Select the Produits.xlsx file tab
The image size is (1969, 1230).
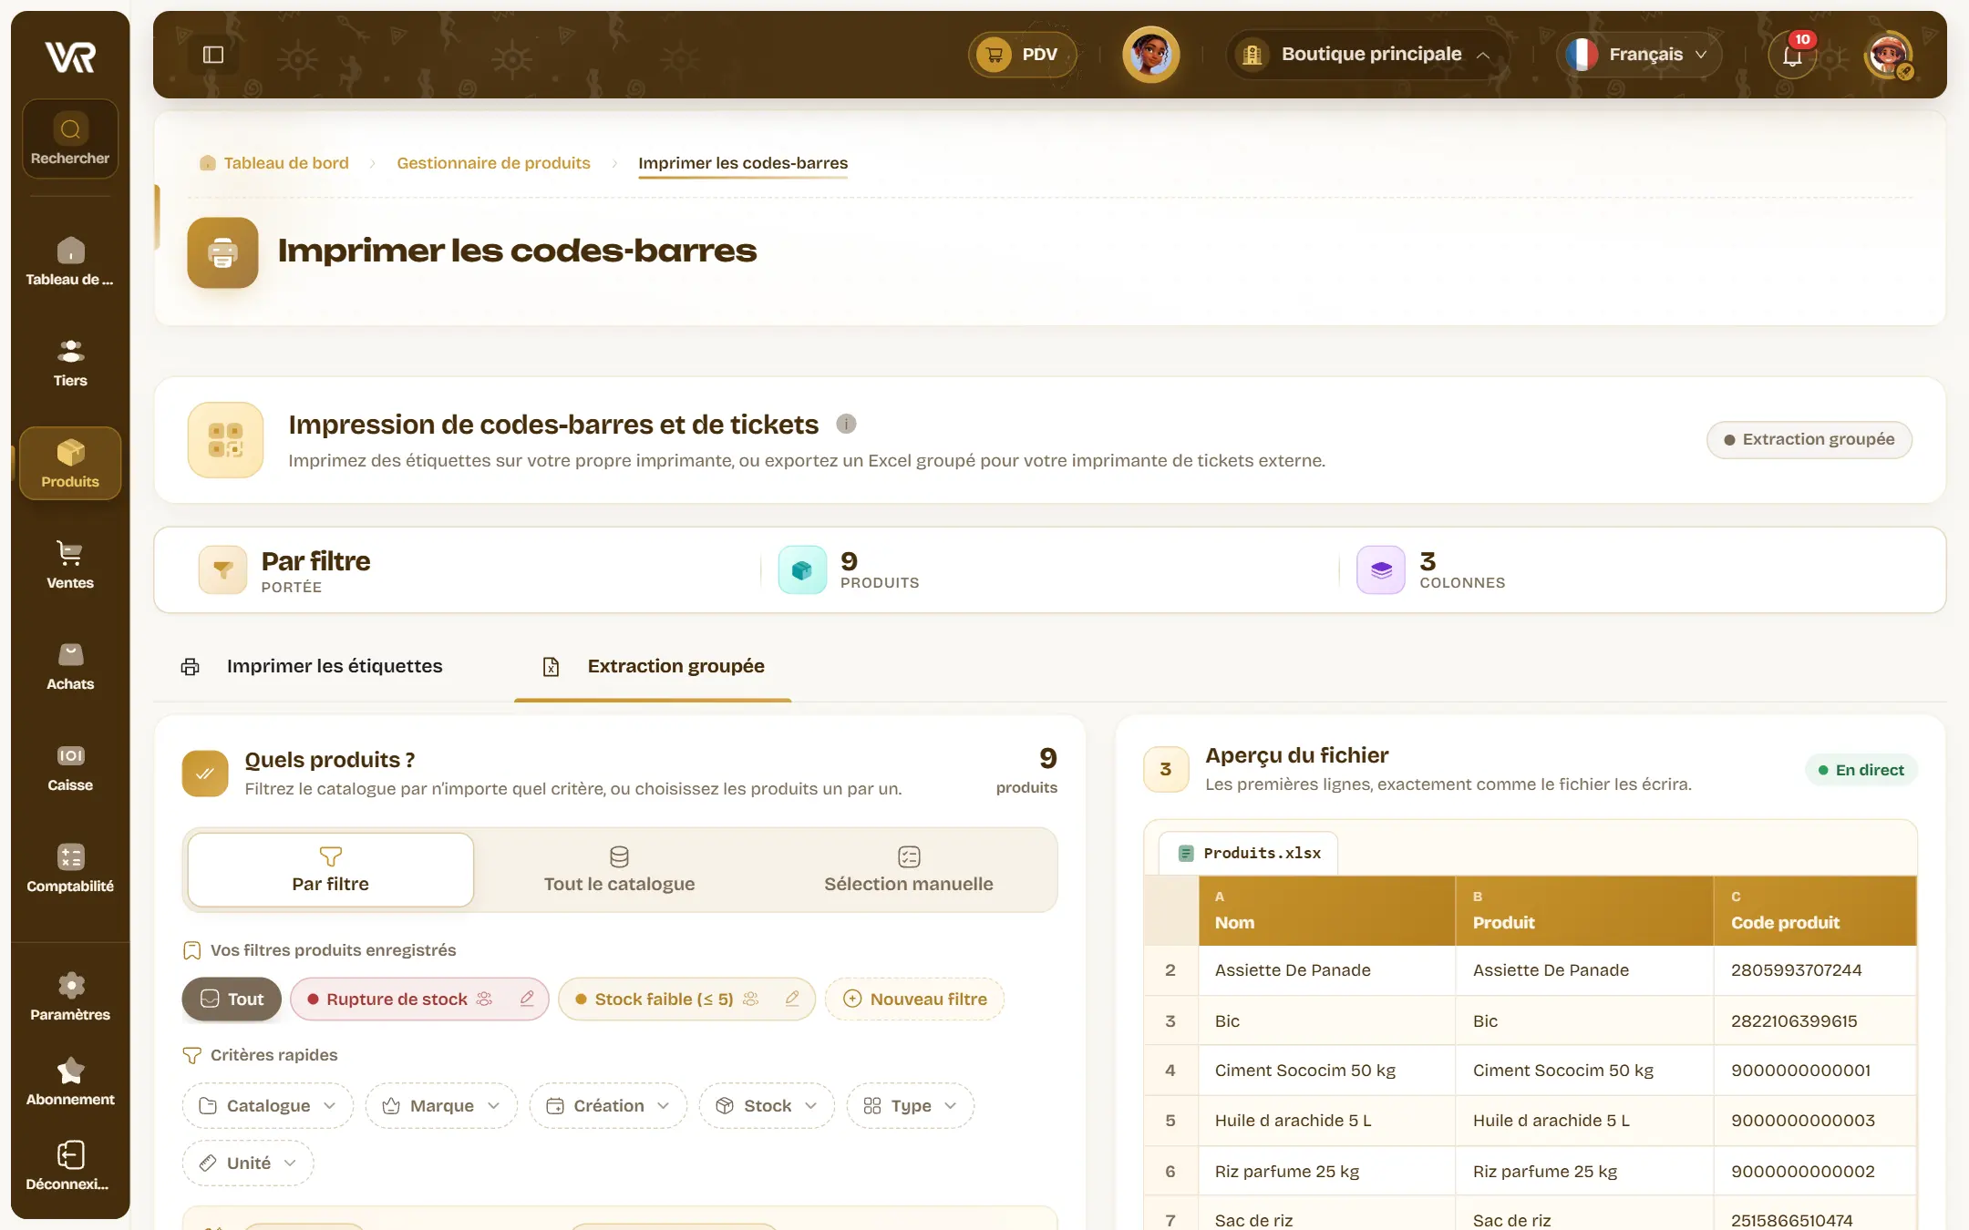[x=1249, y=853]
